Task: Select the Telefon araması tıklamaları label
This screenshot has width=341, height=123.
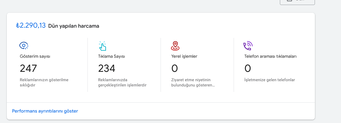Action: pyautogui.click(x=270, y=56)
